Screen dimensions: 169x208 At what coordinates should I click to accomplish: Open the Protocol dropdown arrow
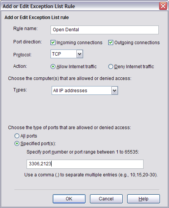pos(80,54)
